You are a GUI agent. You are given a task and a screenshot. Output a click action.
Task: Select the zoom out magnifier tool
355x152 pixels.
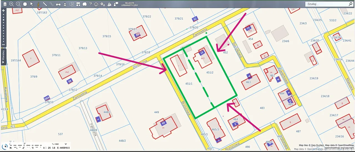pos(18,4)
